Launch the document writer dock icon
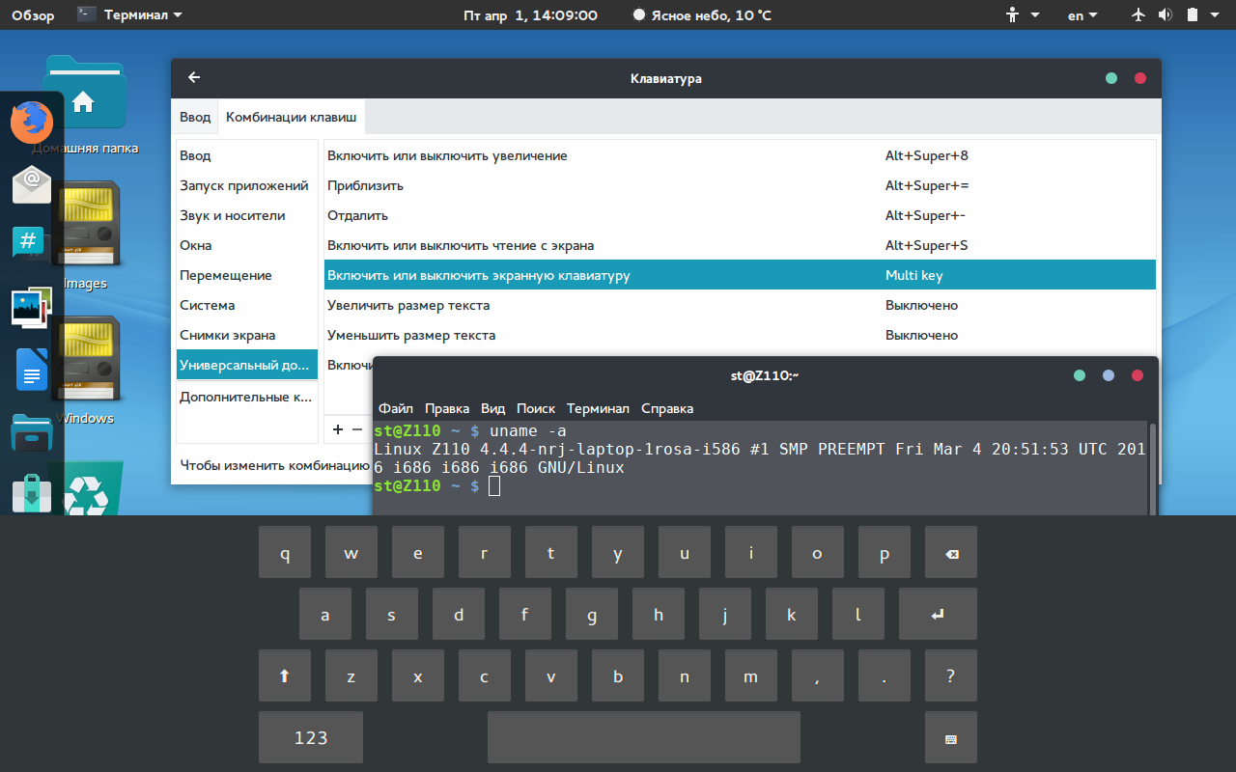The image size is (1236, 772). click(31, 370)
